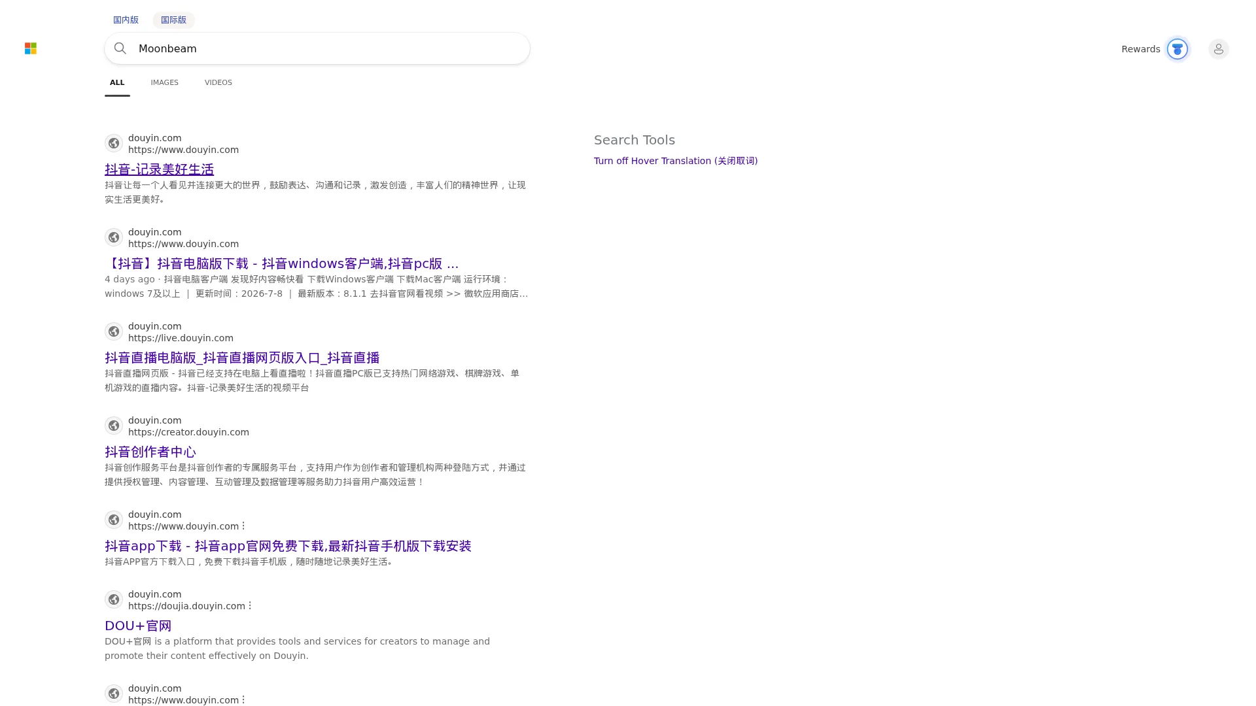Open the Rewards medal icon

click(1177, 49)
